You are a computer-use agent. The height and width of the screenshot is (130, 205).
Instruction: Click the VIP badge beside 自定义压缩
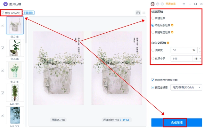tap(168, 43)
